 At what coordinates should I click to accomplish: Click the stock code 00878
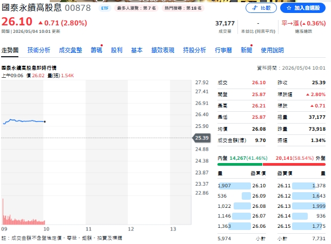[78, 8]
